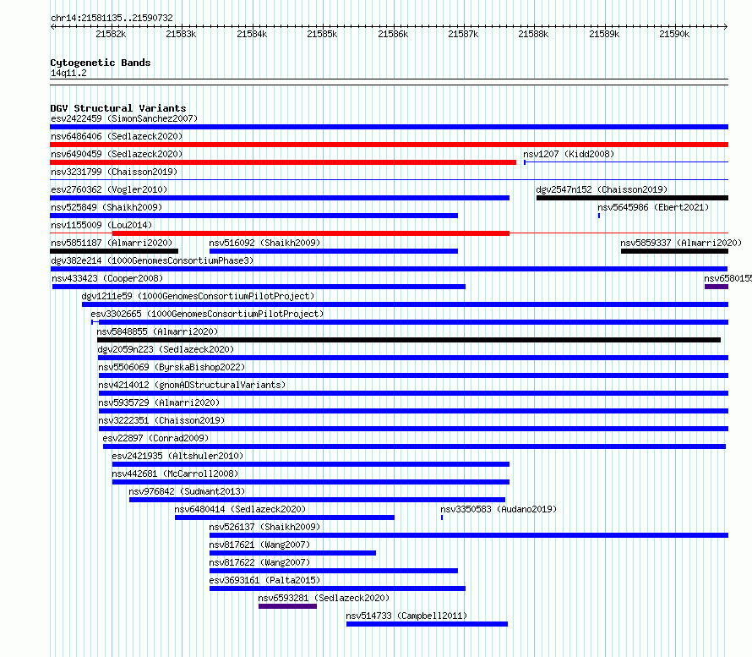
Task: Click the 21585k ruler tick label
Action: 322,34
